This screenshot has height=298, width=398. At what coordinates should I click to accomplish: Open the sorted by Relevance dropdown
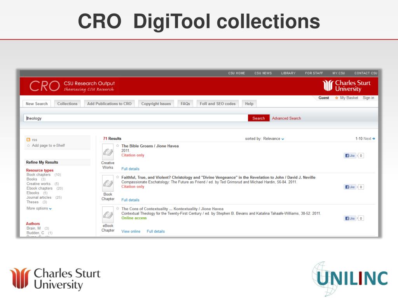pyautogui.click(x=274, y=139)
